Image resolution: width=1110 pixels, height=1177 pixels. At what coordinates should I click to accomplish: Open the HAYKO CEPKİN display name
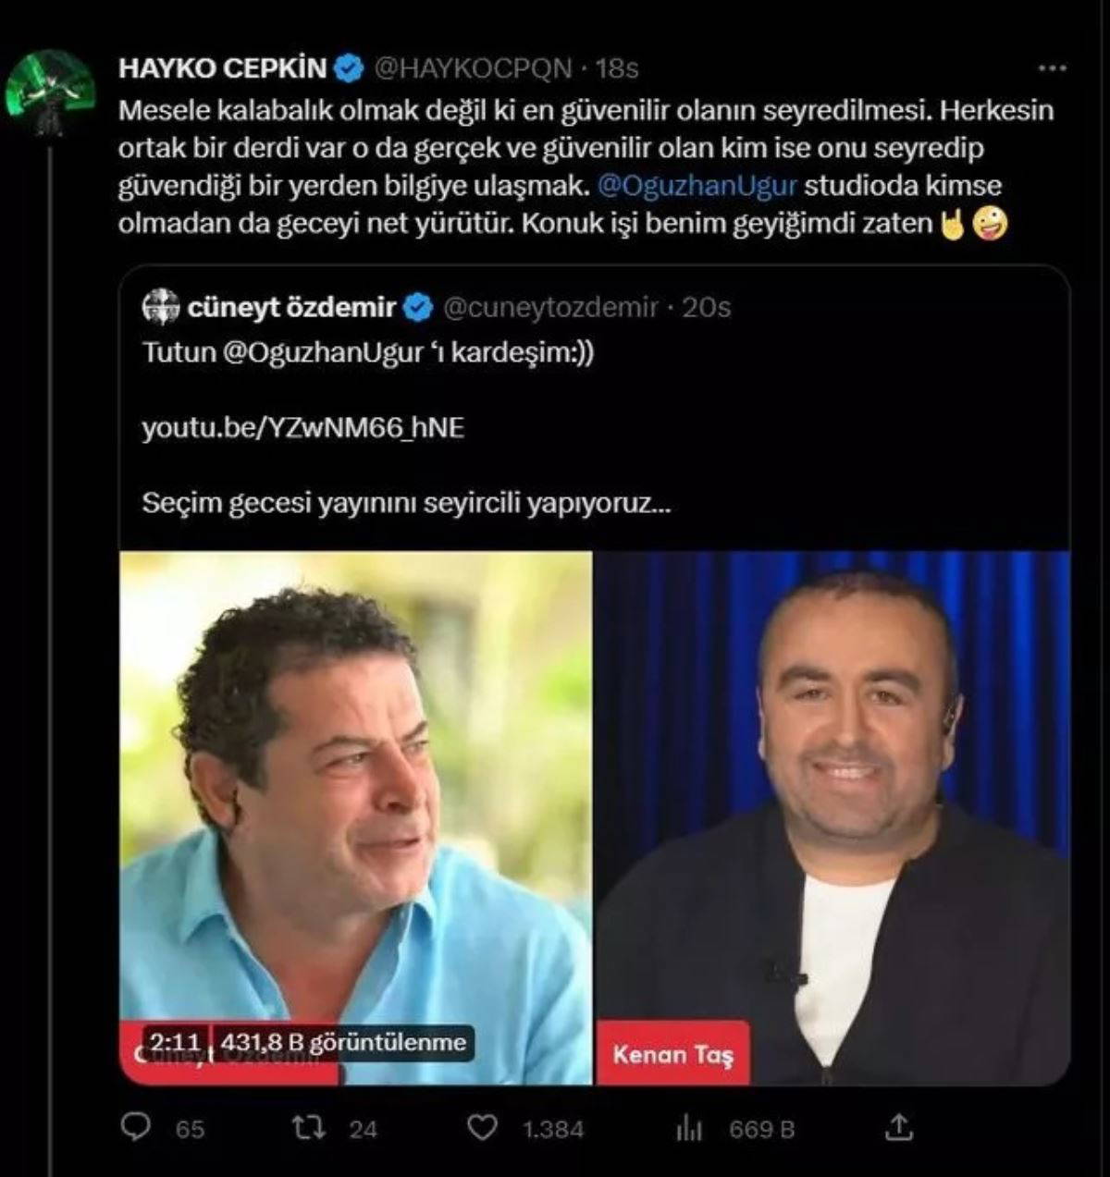[223, 68]
